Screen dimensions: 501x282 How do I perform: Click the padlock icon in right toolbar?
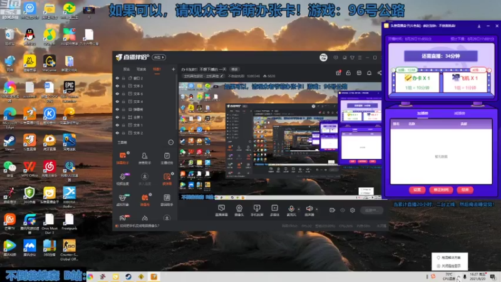tap(348, 73)
